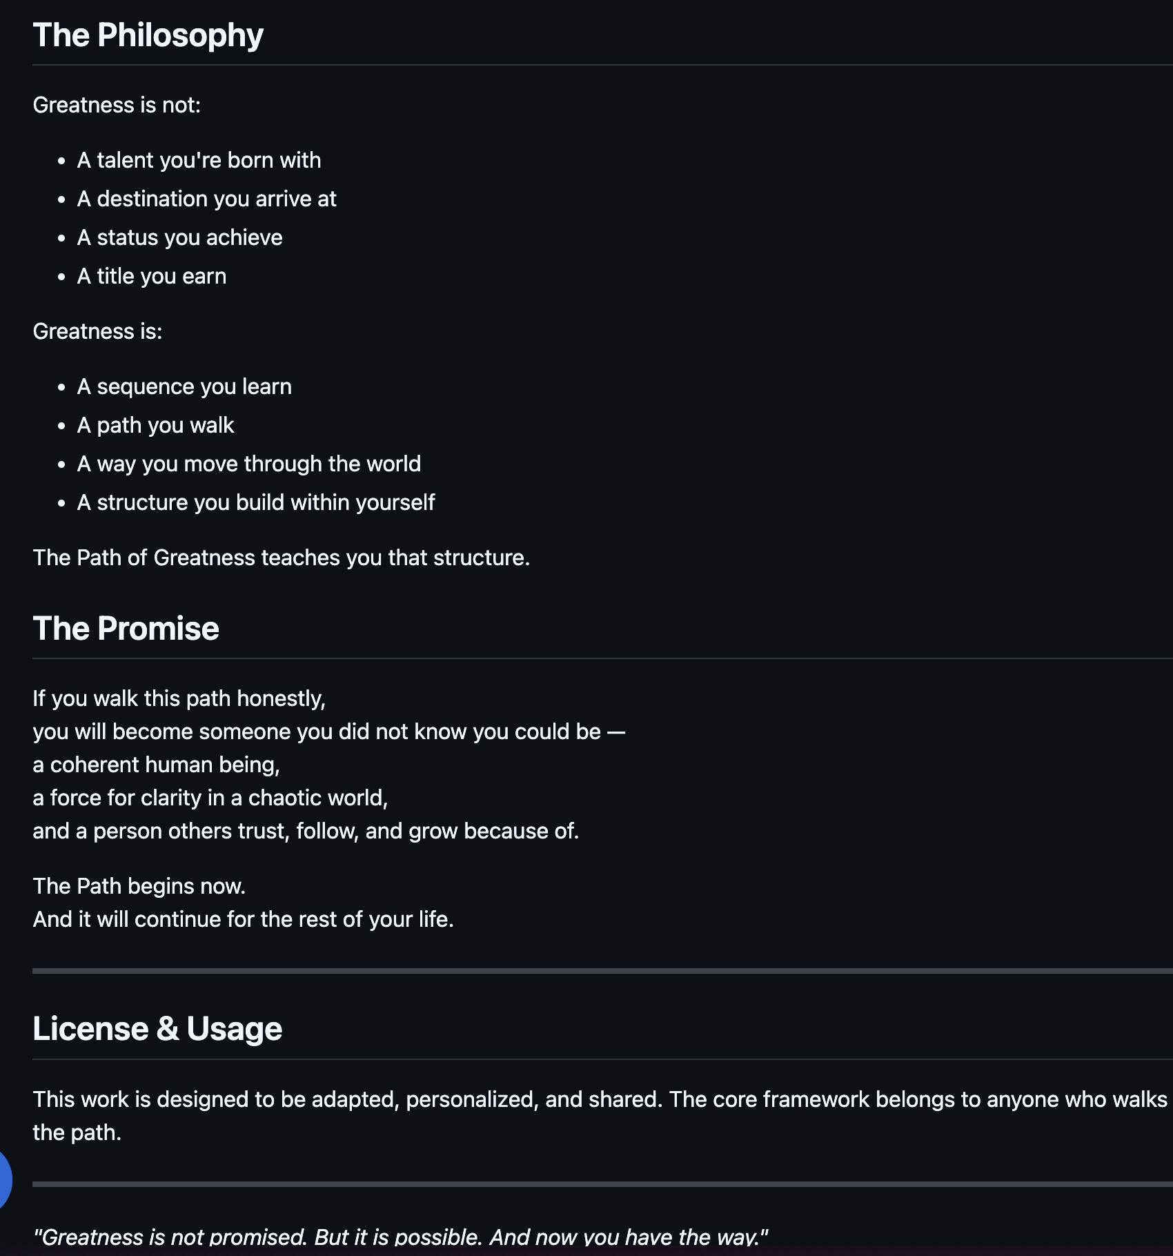1173x1256 pixels.
Task: Click "The Path of Greatness teaches" sentence
Action: tap(281, 558)
